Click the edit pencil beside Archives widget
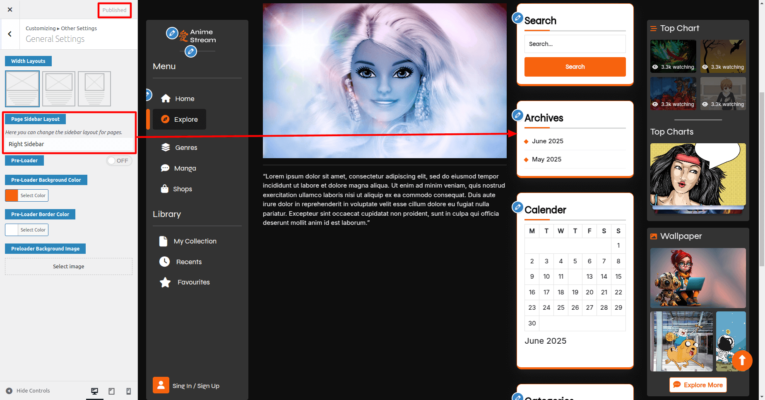The image size is (765, 400). pos(517,115)
